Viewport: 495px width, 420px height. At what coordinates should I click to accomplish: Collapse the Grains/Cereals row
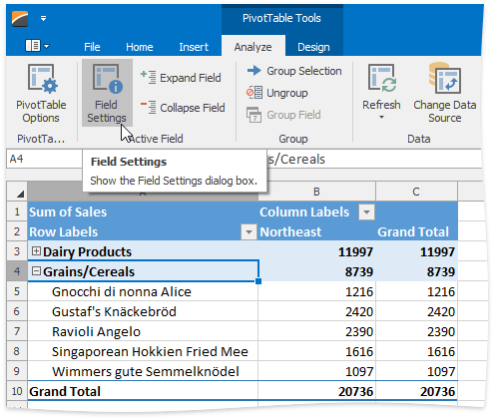tap(36, 271)
